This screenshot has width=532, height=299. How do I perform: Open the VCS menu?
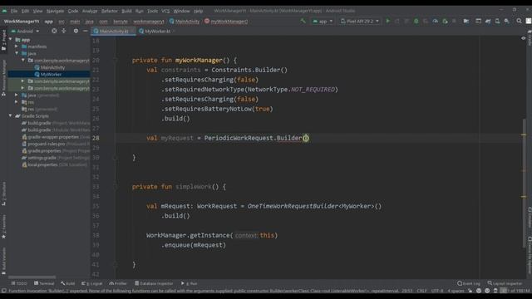pyautogui.click(x=165, y=11)
